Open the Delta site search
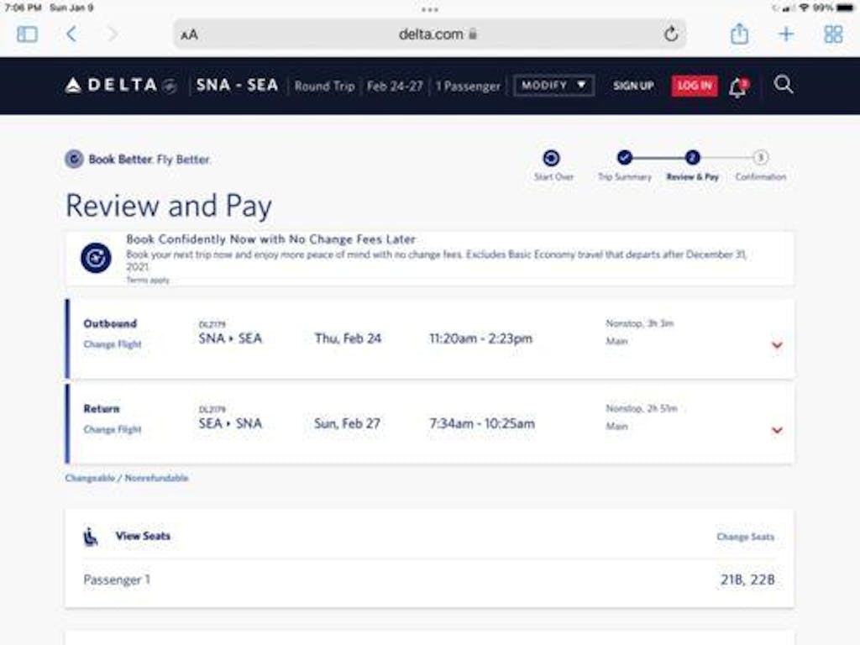Image resolution: width=860 pixels, height=645 pixels. coord(784,85)
